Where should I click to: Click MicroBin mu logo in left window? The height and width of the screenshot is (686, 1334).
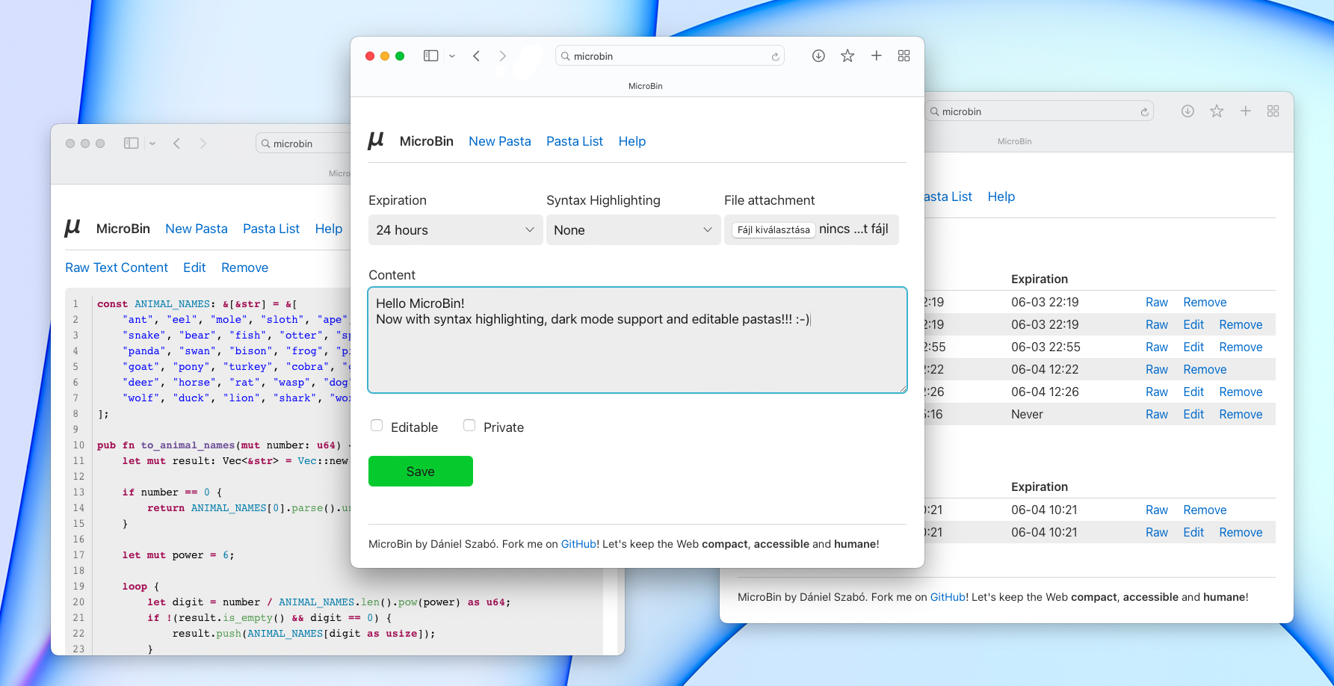click(x=72, y=228)
